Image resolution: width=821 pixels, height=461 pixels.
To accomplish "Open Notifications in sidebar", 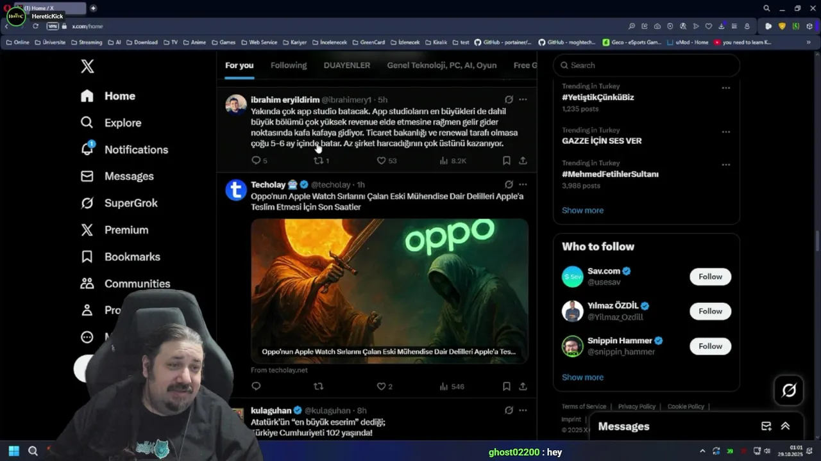I will pos(124,150).
